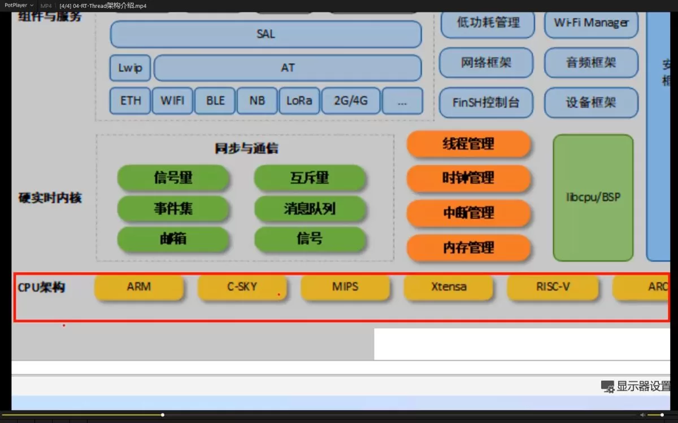Screen dimensions: 678x423
Task: Click the RISC-V architecture block
Action: (553, 287)
